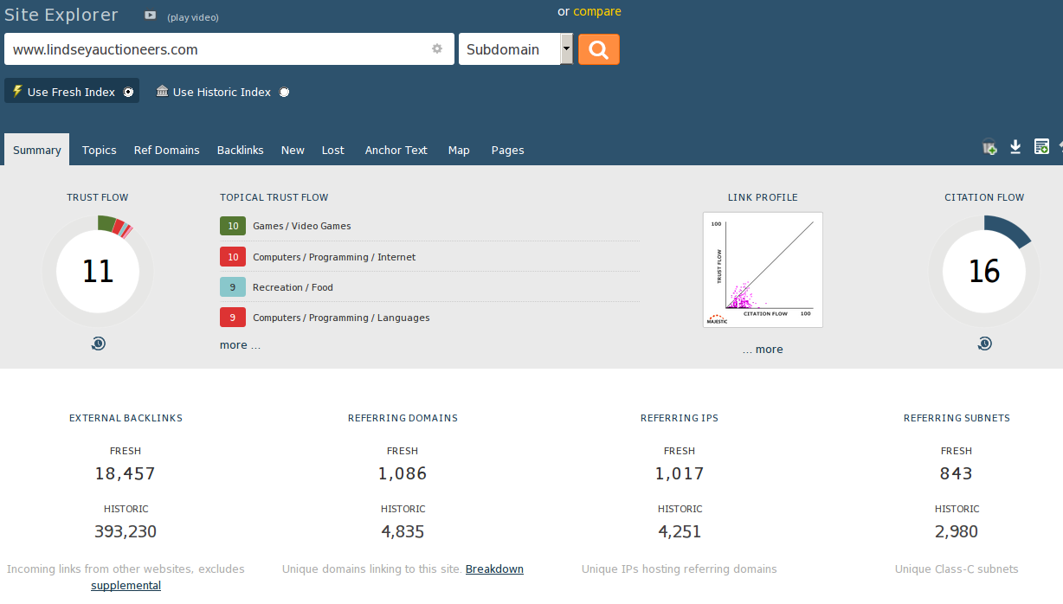Open Trust Flow history clock icon
Image resolution: width=1063 pixels, height=604 pixels.
[98, 344]
